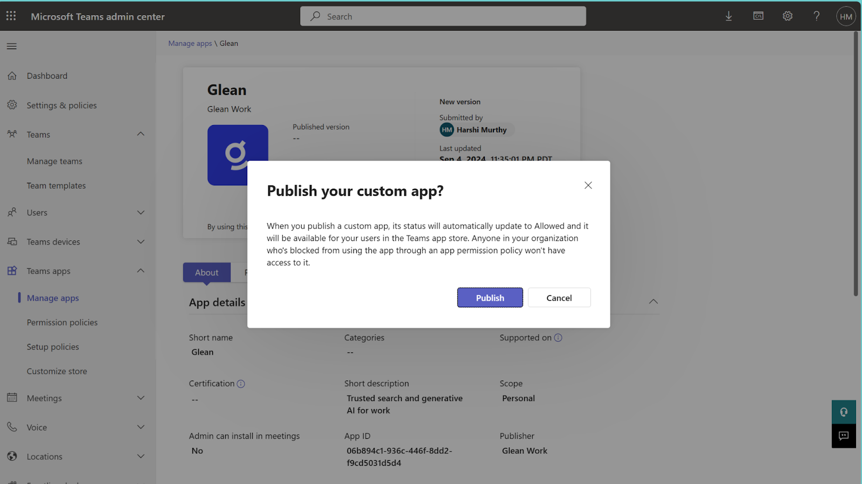Image resolution: width=862 pixels, height=484 pixels.
Task: Click the Glean app logo thumbnail
Action: [238, 155]
